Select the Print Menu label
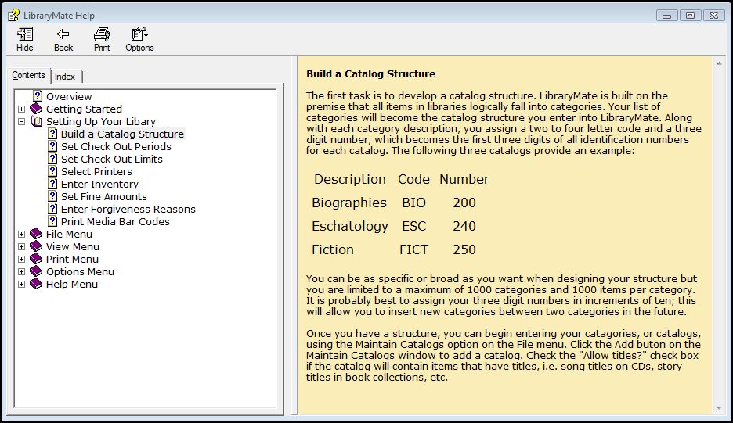733x423 pixels. 73,260
